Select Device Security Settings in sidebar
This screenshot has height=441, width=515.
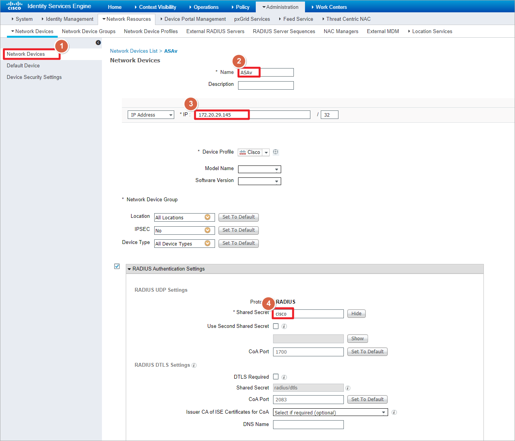[34, 77]
